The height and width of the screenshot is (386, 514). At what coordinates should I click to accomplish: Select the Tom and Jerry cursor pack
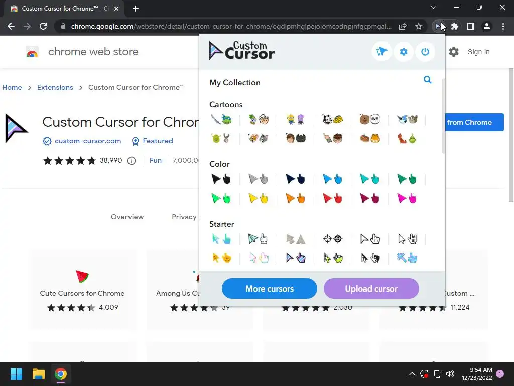[259, 139]
